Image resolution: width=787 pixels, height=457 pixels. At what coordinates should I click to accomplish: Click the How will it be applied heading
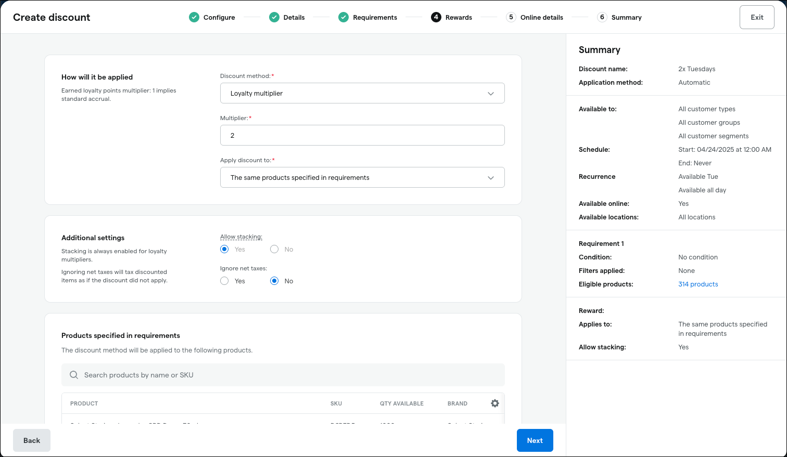point(97,77)
